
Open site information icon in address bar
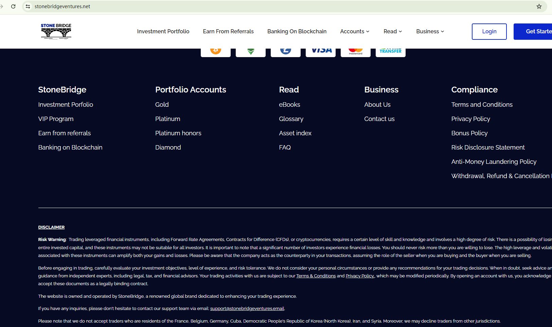28,6
